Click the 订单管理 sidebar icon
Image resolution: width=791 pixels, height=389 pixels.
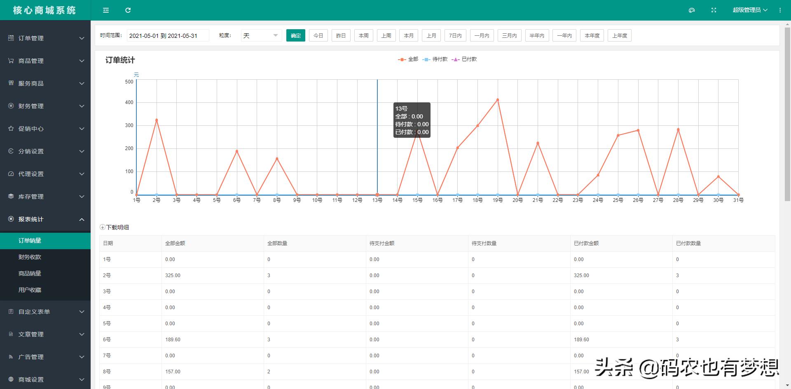click(x=11, y=38)
